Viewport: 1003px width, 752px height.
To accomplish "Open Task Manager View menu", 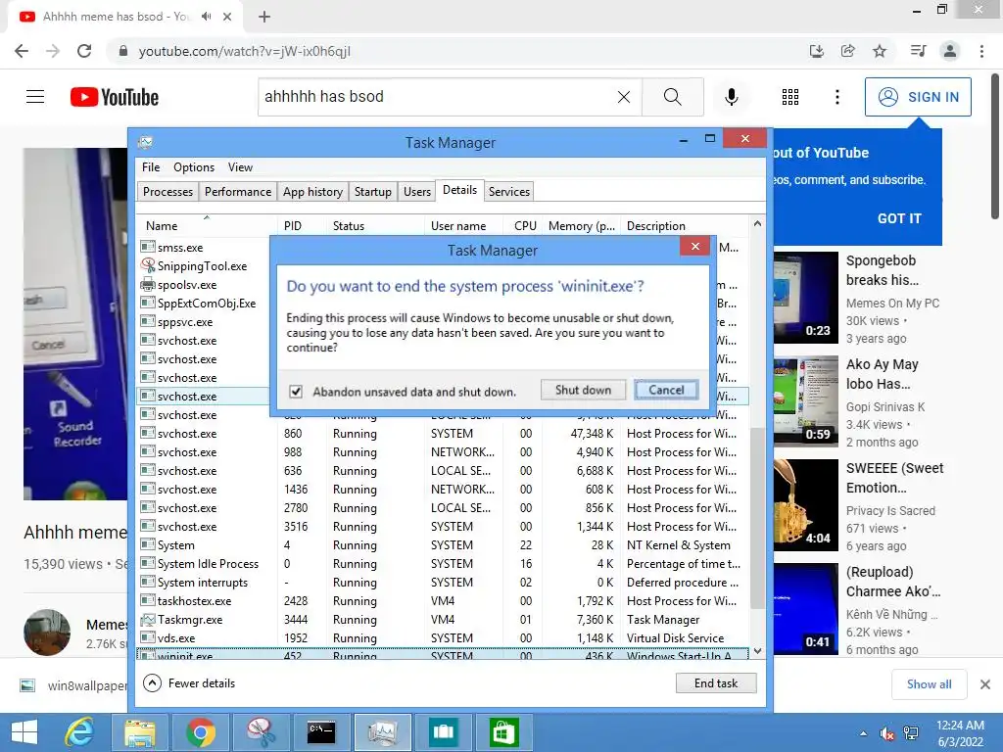I will point(241,166).
